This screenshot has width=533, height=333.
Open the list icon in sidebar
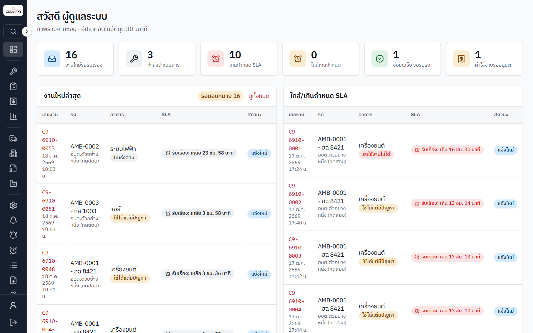tap(13, 265)
